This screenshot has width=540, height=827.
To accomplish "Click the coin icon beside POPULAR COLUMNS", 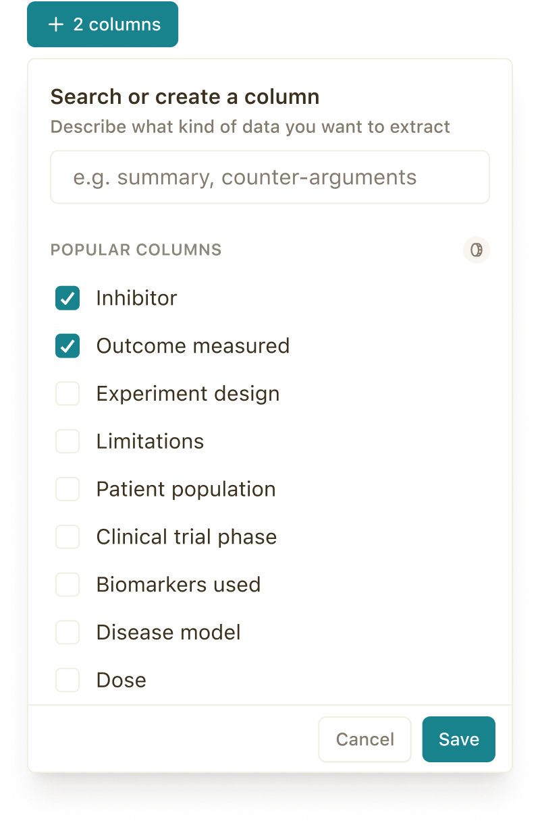I will click(x=476, y=250).
